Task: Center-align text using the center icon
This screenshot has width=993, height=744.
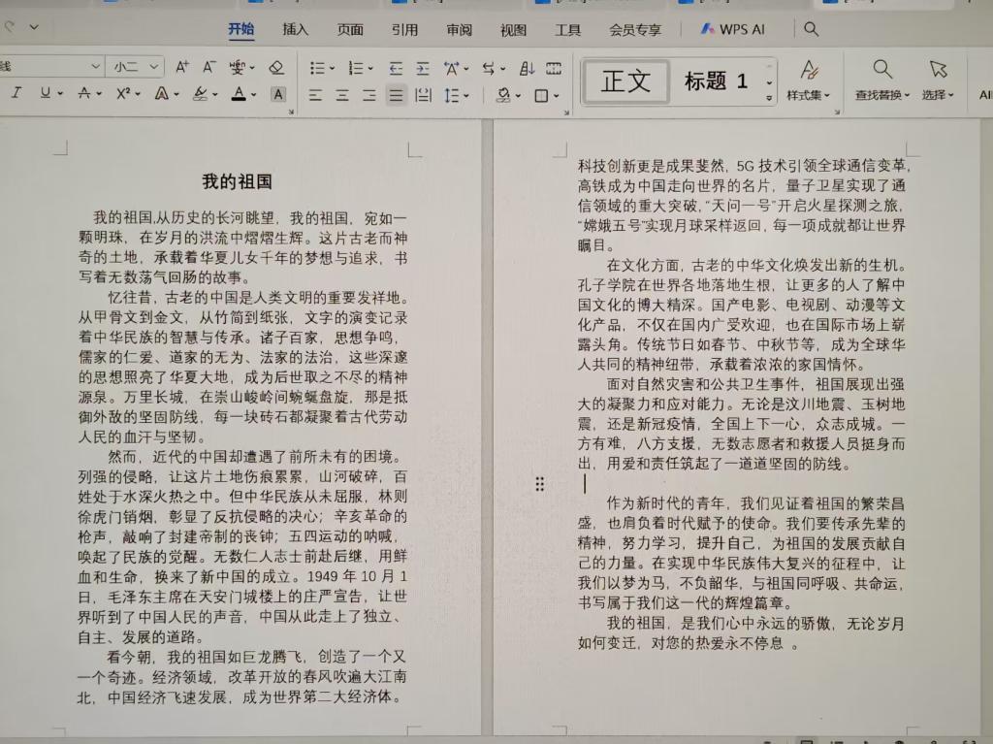Action: 342,95
